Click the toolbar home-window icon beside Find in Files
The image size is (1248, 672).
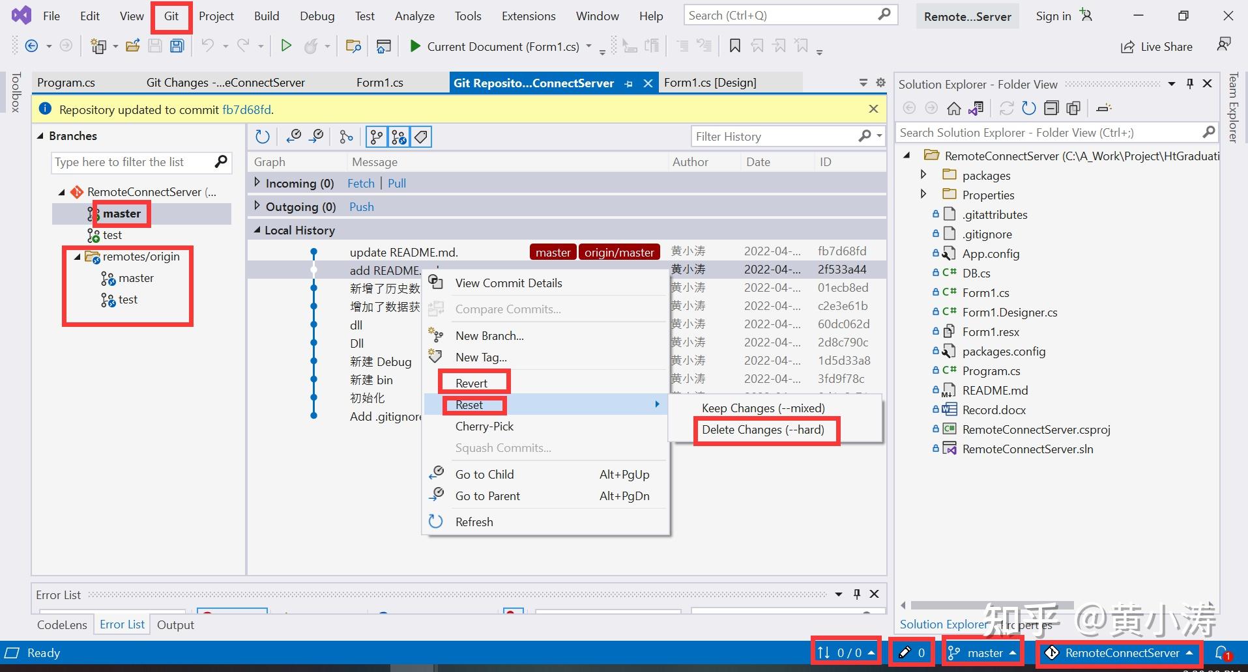click(x=384, y=46)
